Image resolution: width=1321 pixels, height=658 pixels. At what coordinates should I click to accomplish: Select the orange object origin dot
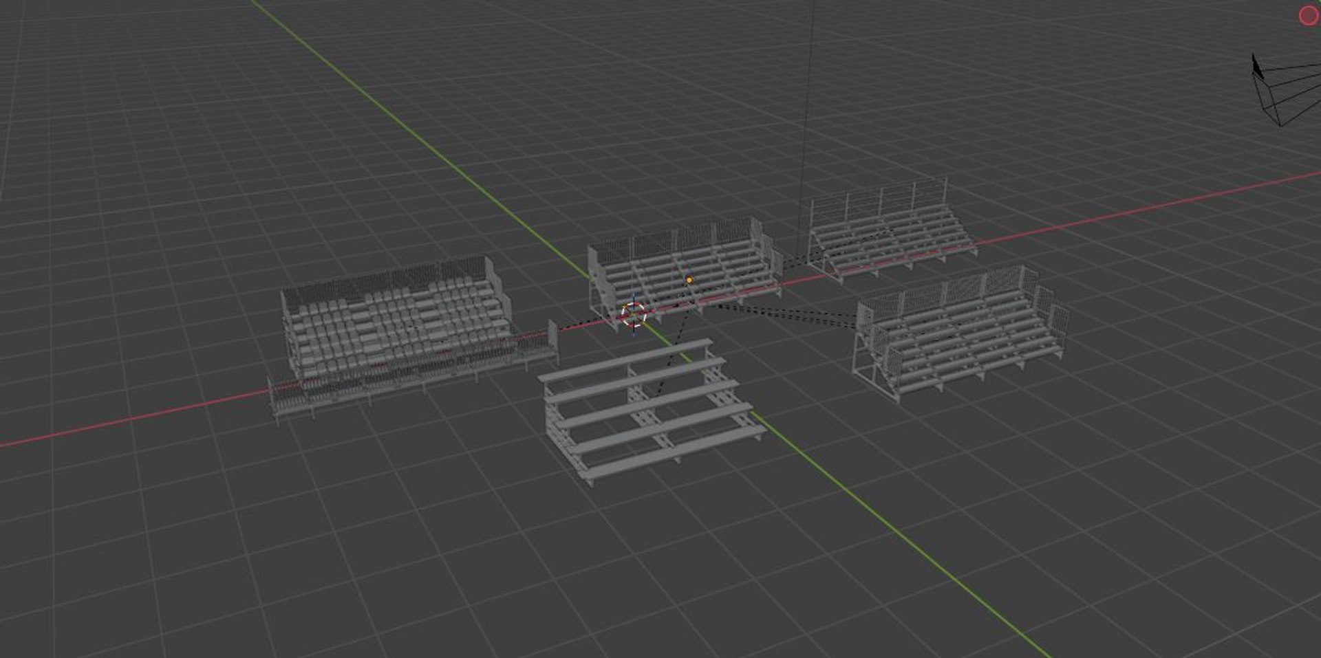pyautogui.click(x=689, y=280)
